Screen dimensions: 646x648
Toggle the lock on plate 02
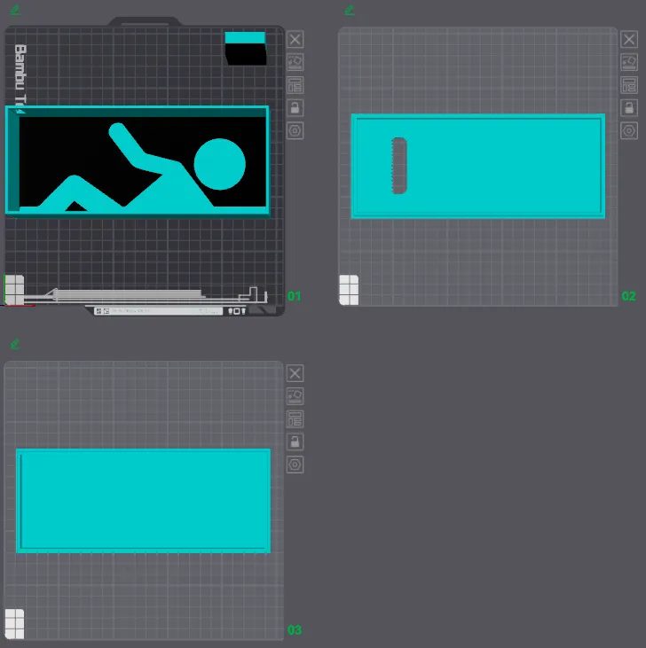tap(629, 108)
